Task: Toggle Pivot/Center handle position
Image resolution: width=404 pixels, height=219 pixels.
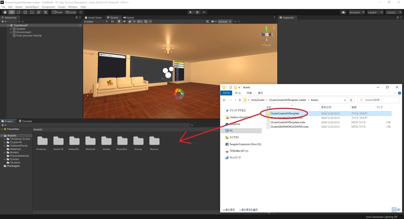Action: pos(57,12)
